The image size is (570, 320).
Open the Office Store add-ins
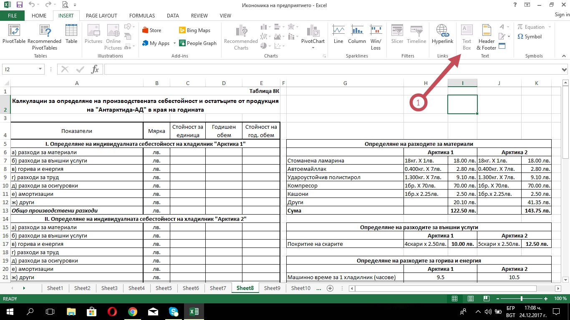coord(151,30)
